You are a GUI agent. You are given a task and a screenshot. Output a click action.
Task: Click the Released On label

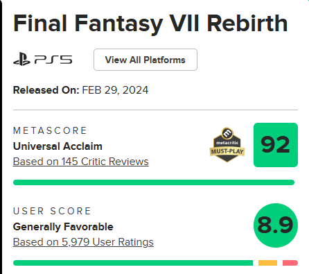pos(46,90)
